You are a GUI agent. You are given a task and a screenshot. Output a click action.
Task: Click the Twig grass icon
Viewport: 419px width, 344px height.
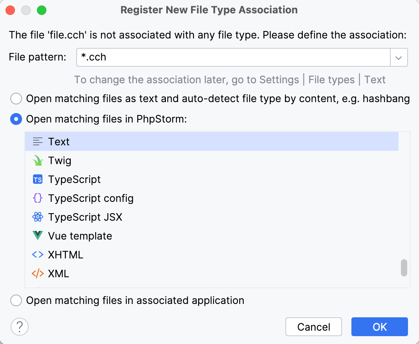(37, 160)
